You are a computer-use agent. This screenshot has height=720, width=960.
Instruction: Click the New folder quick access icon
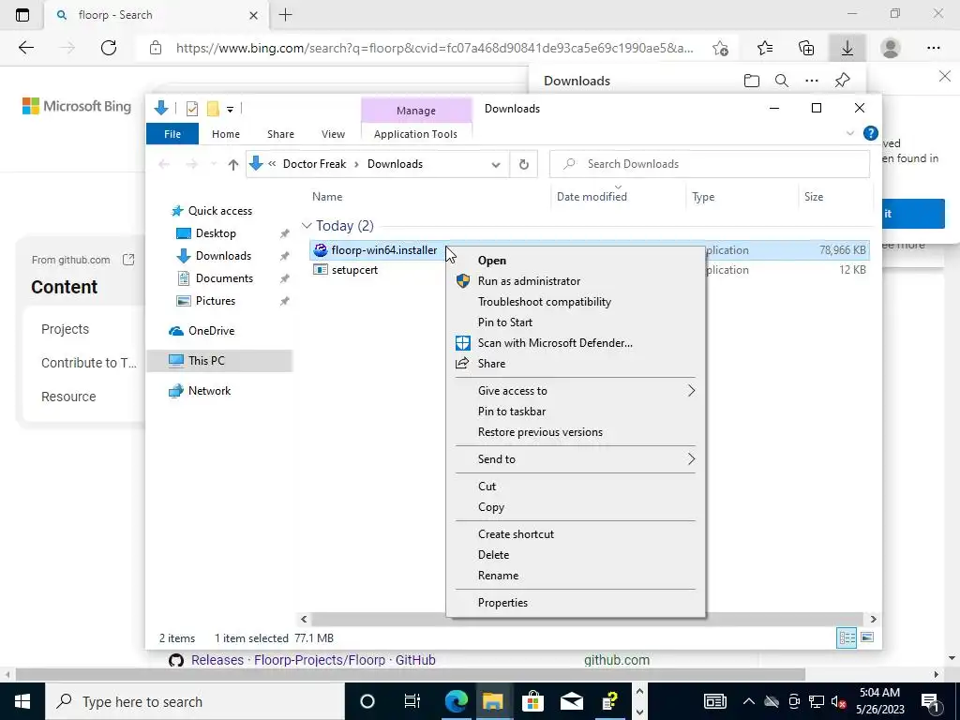[213, 109]
